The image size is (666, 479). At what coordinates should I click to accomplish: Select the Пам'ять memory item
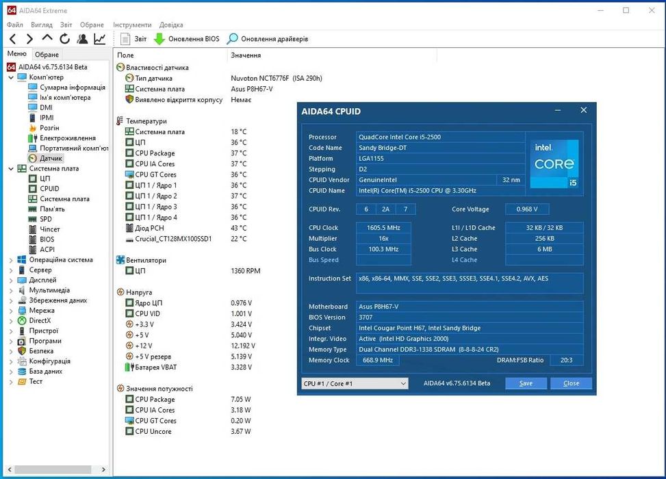tap(47, 209)
